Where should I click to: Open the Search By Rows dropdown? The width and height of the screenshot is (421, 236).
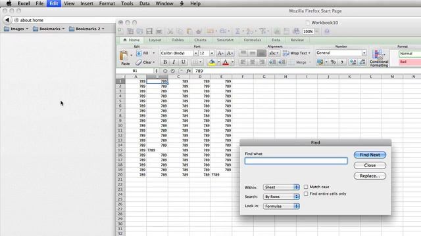281,197
